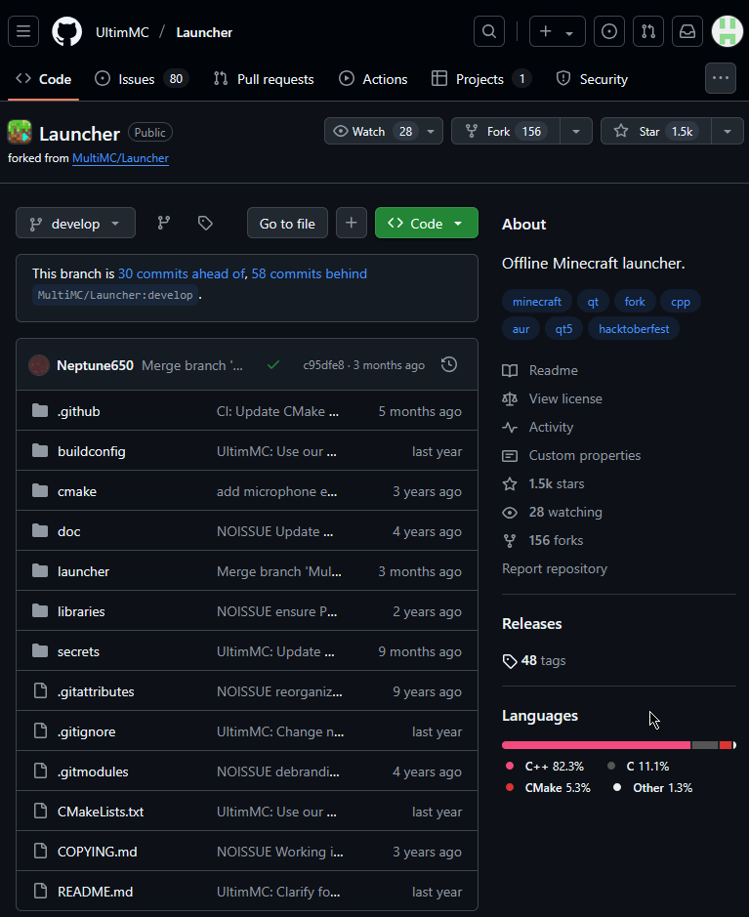Image resolution: width=749 pixels, height=917 pixels.
Task: Click the more options ellipsis button
Action: tap(721, 78)
